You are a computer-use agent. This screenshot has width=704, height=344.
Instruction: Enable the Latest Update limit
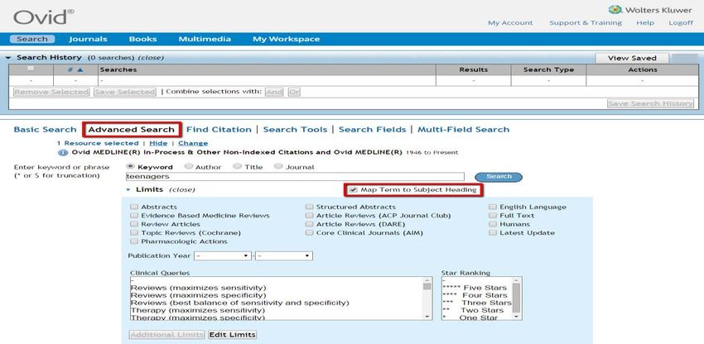(x=493, y=232)
